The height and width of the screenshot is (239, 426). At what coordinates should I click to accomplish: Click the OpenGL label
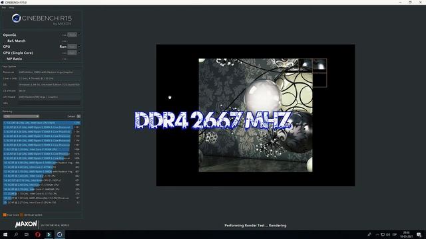click(9, 35)
